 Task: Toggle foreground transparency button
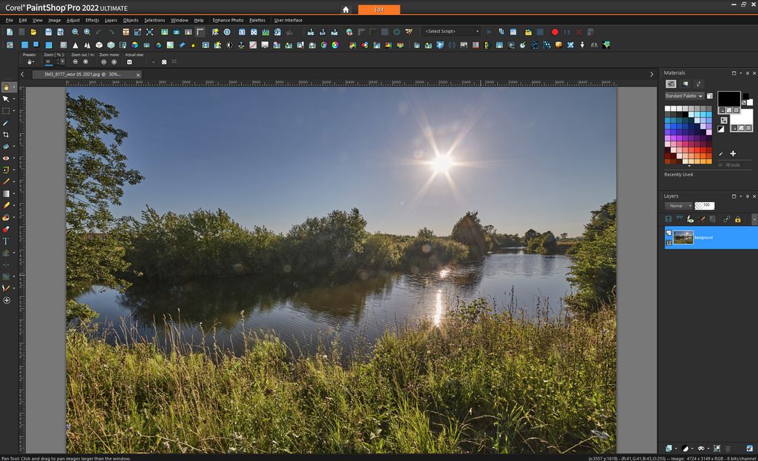click(x=736, y=110)
